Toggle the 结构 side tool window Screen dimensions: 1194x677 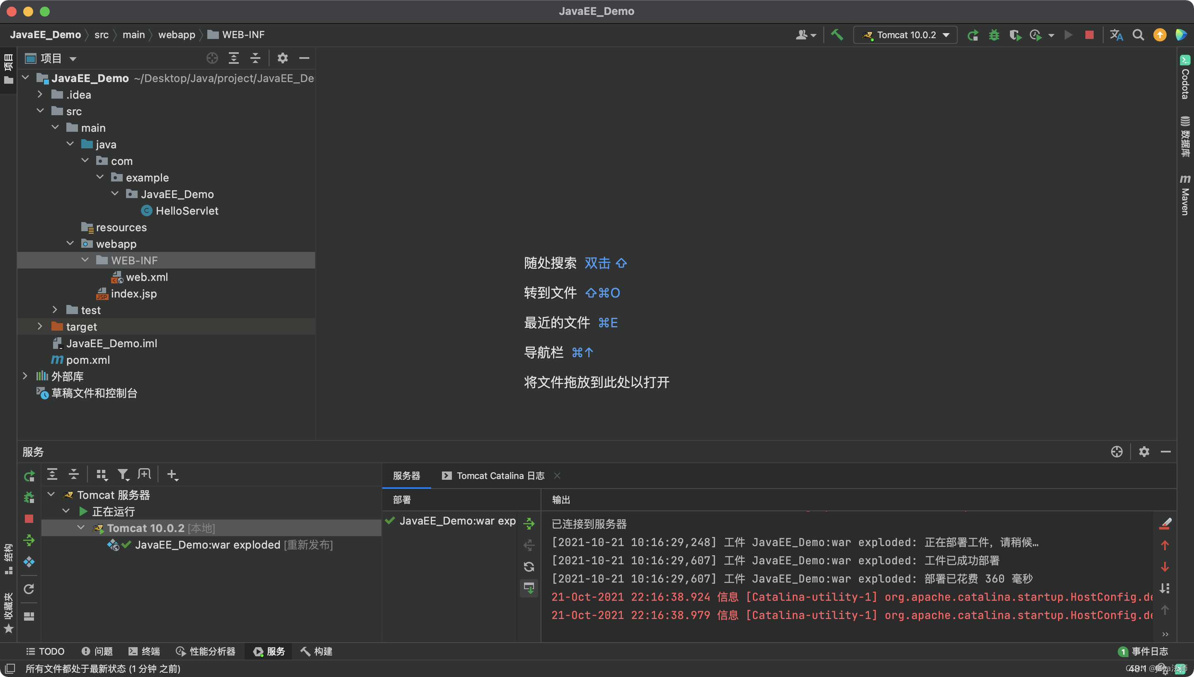point(8,559)
